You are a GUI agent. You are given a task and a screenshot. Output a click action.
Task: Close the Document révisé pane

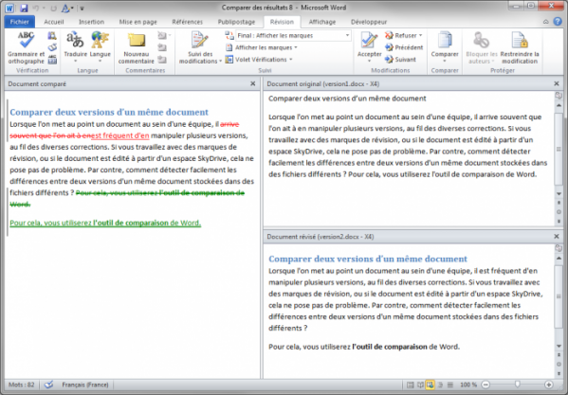click(x=557, y=236)
